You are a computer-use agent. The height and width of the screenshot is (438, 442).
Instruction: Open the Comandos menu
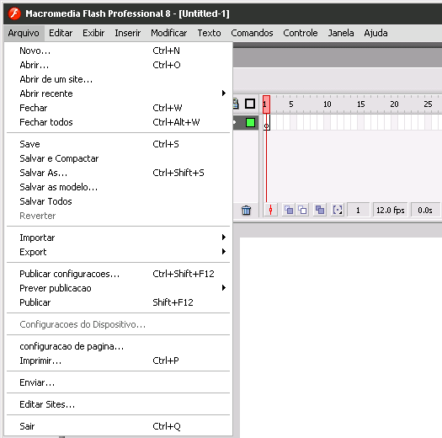[252, 33]
